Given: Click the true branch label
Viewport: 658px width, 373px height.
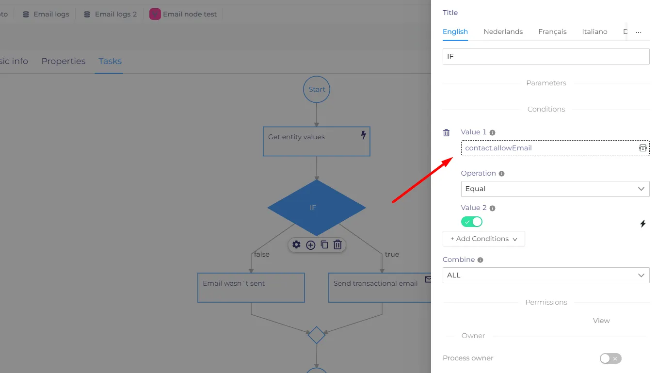Looking at the screenshot, I should (392, 254).
